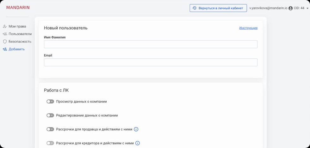Image resolution: width=310 pixels, height=148 pixels.
Task: Go to 'Пользователи' section
Action: click(20, 34)
